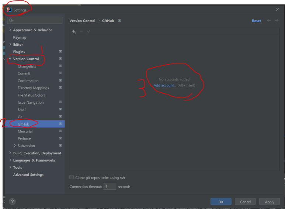
Task: Select Changelists under Version Control
Action: pyautogui.click(x=27, y=66)
